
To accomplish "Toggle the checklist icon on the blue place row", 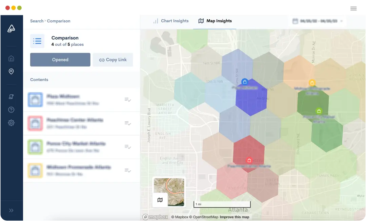I will point(128,100).
